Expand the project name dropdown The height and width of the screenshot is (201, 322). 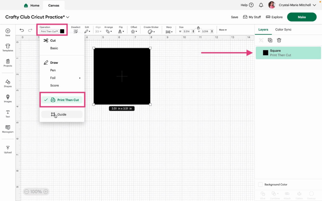(68, 17)
